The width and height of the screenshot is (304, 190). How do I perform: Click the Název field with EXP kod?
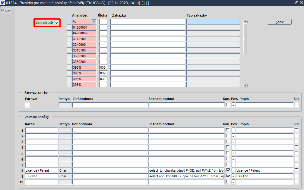pos(42,176)
